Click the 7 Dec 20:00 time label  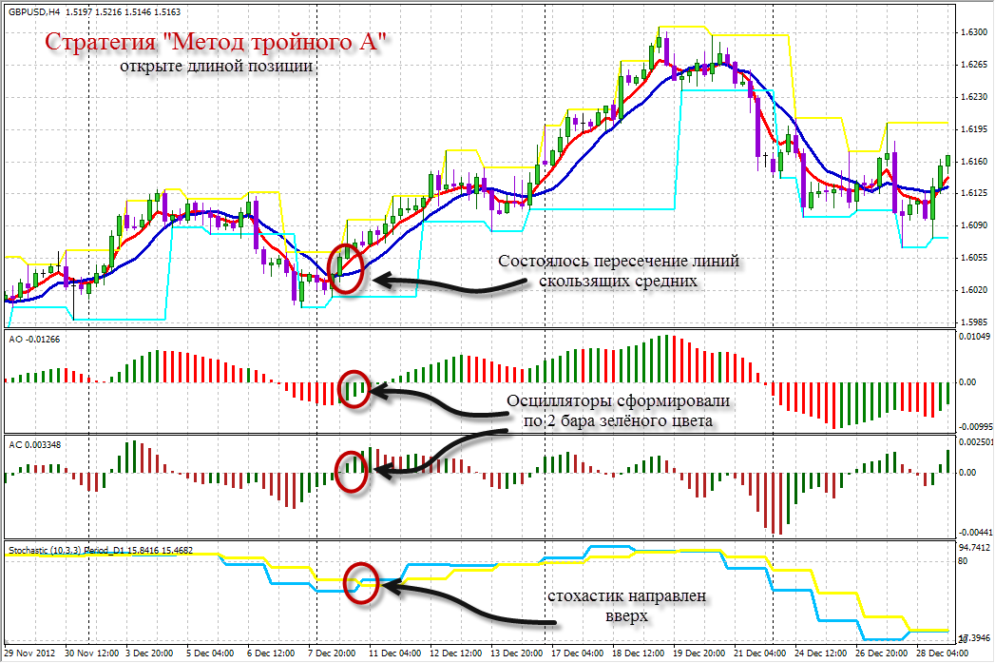click(x=333, y=653)
